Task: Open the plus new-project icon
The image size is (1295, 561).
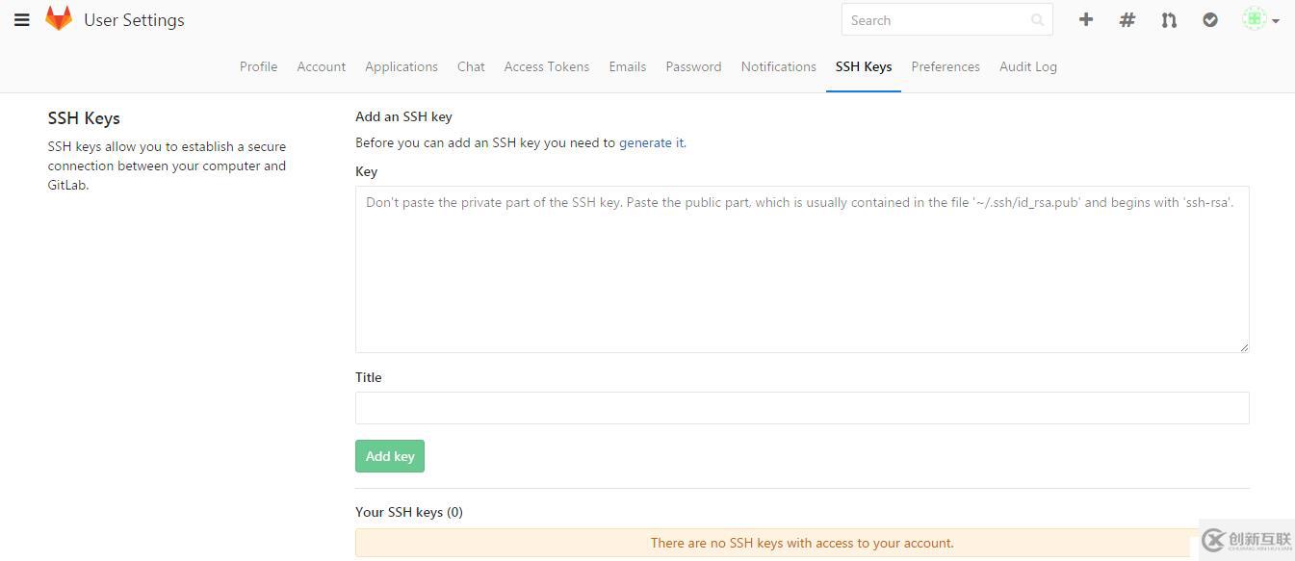Action: coord(1086,19)
